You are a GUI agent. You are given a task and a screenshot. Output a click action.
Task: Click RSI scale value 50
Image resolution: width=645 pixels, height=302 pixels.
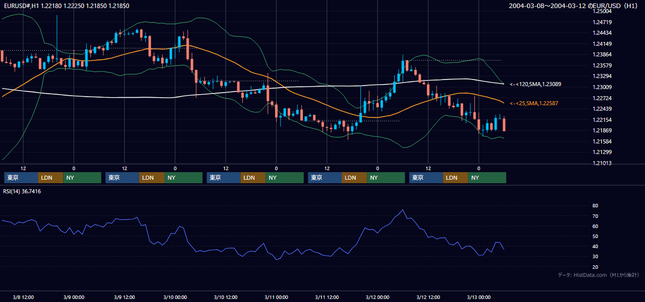(x=596, y=236)
